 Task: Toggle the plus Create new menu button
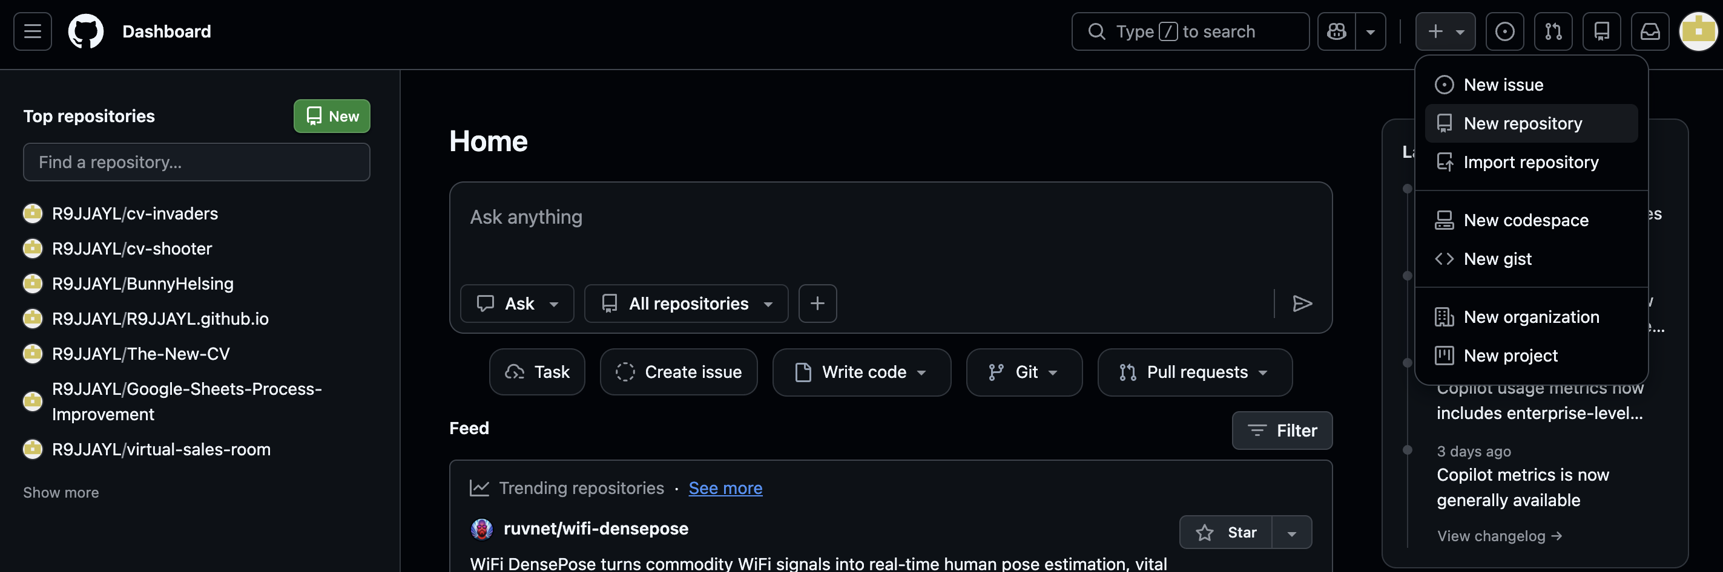pos(1445,31)
